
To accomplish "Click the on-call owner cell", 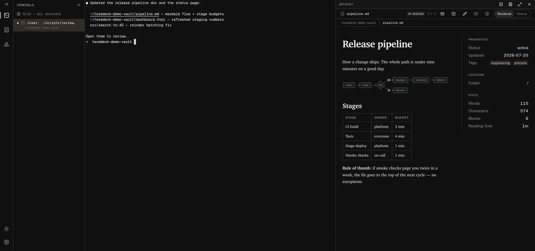I will [382, 155].
